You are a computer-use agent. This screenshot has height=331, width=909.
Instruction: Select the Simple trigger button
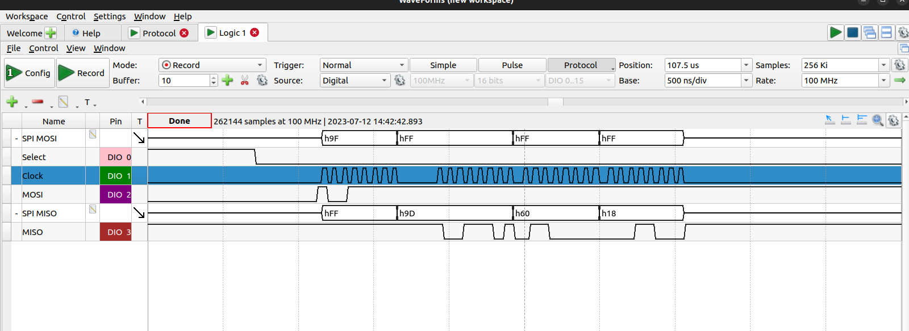pos(443,65)
